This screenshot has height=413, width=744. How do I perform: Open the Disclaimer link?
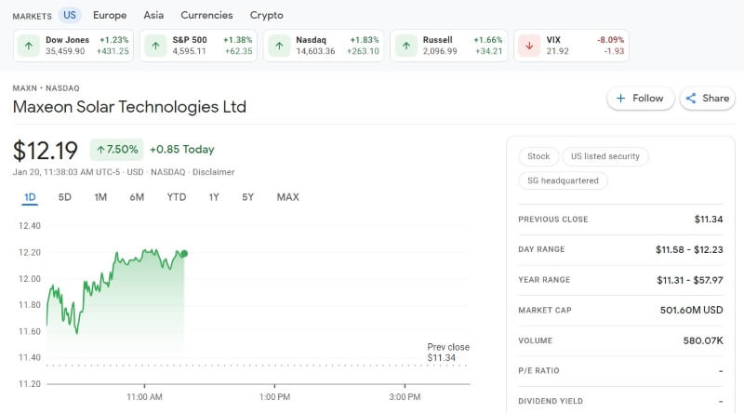click(x=214, y=172)
